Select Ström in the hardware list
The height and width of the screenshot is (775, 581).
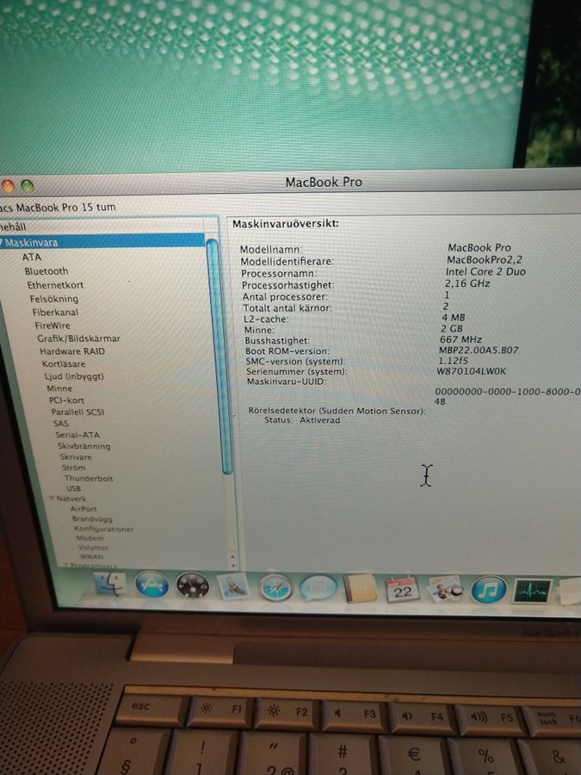[74, 468]
